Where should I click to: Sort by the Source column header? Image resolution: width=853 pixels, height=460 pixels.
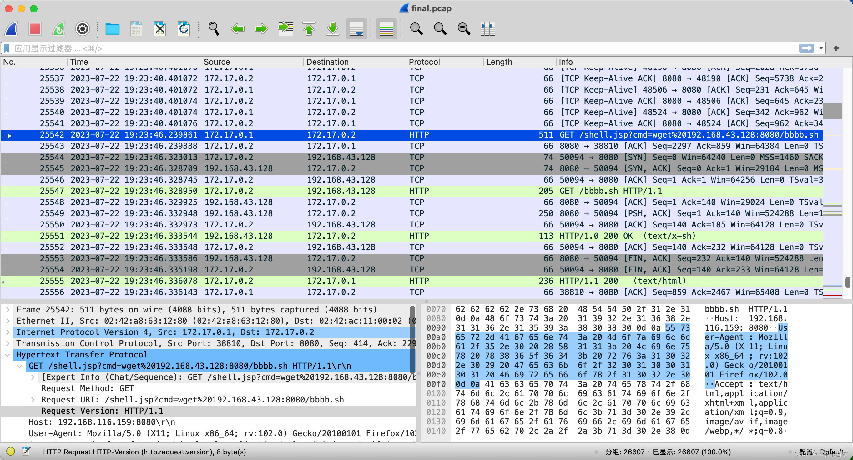pos(217,62)
